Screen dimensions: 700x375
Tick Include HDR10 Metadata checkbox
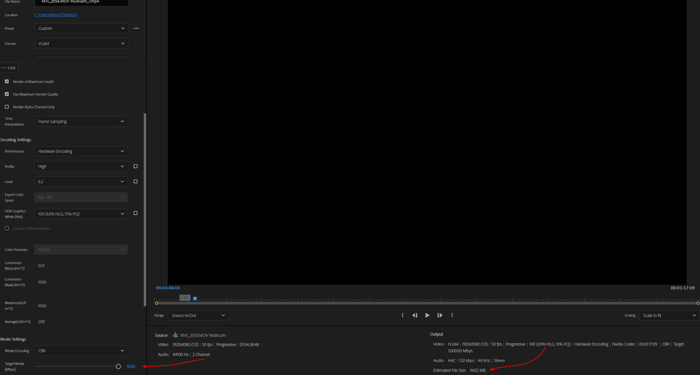pos(7,228)
